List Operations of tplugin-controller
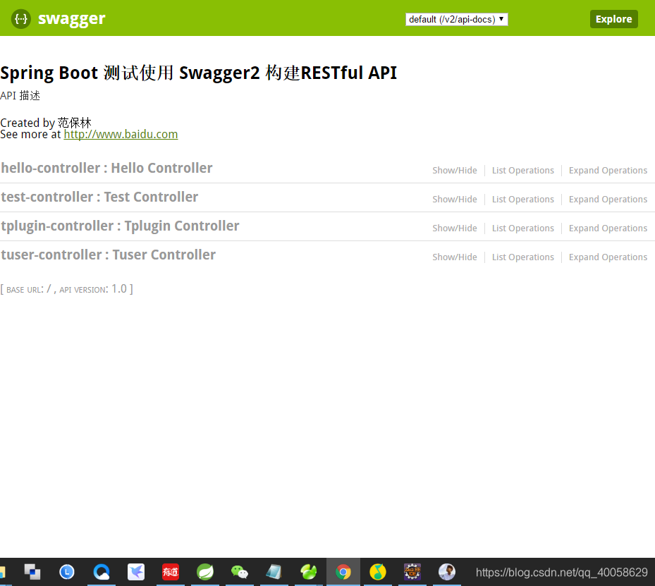This screenshot has width=655, height=586. pos(523,228)
